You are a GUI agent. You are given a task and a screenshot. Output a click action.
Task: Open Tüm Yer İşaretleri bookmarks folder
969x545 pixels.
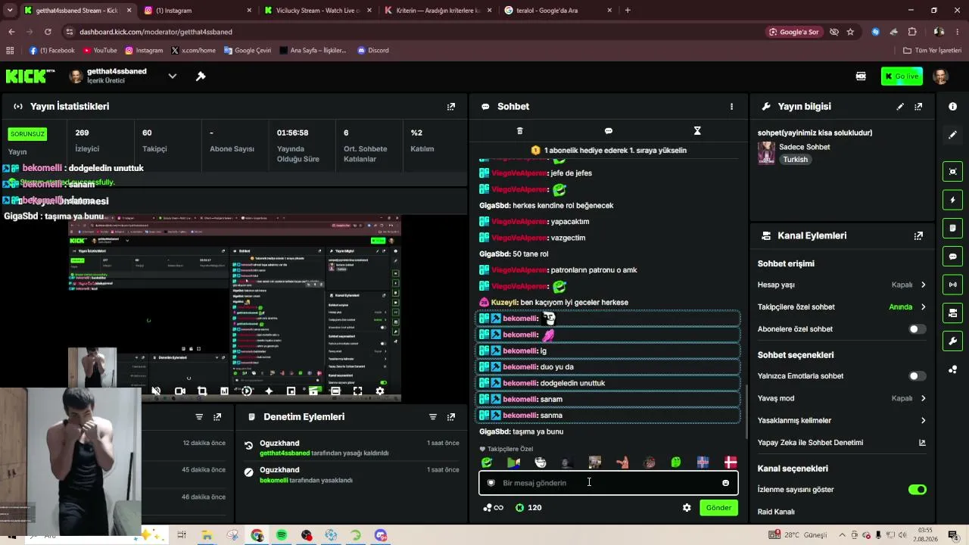pos(933,51)
